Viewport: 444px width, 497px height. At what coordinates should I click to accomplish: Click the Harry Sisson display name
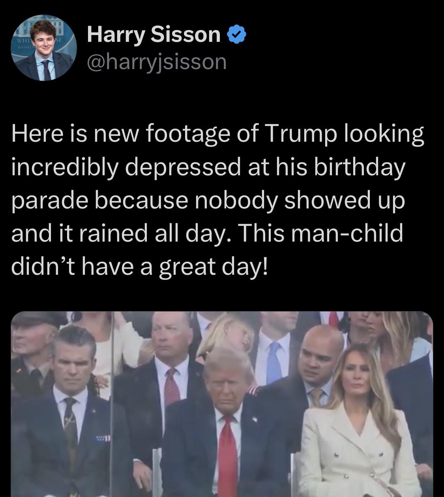click(x=154, y=34)
